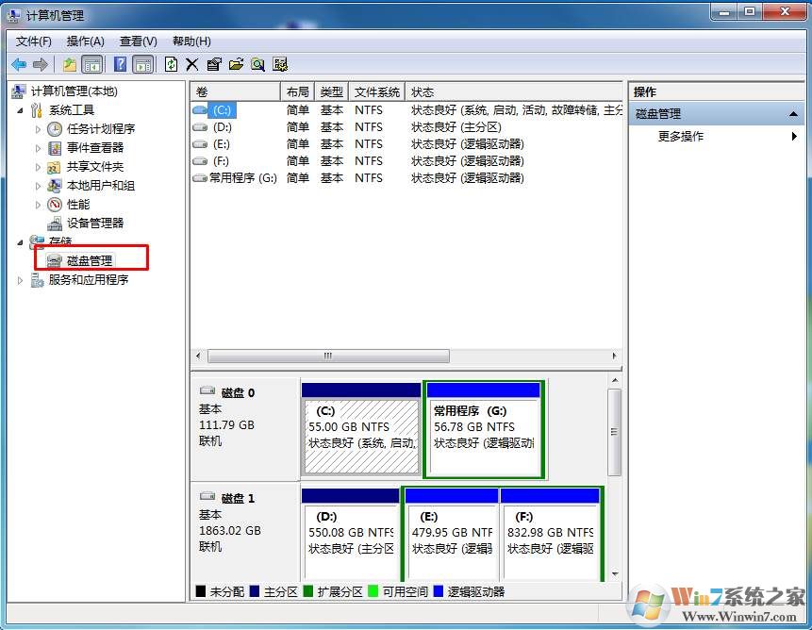
Task: Click the Disk 0 drive icon
Action: (x=207, y=390)
